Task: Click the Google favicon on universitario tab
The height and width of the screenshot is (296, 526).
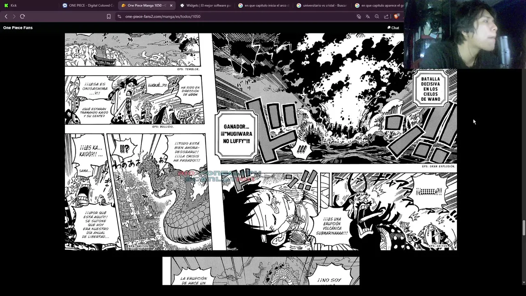Action: coord(299,5)
